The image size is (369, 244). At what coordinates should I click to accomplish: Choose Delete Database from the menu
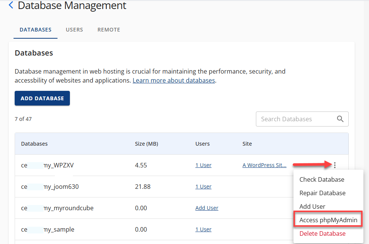[322, 233]
